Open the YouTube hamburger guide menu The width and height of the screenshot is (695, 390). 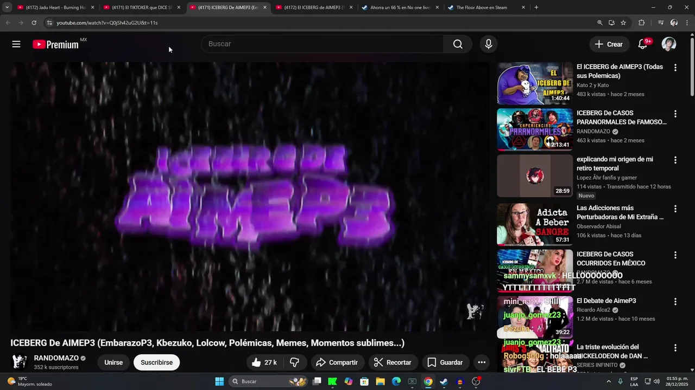(16, 44)
